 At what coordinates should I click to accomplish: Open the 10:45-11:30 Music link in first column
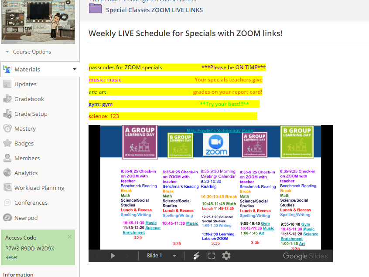(151, 223)
